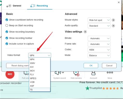Viewport: 123px width, 99px height.
Task: Click the Trustpilot text on the webpage
Action: coord(96,88)
